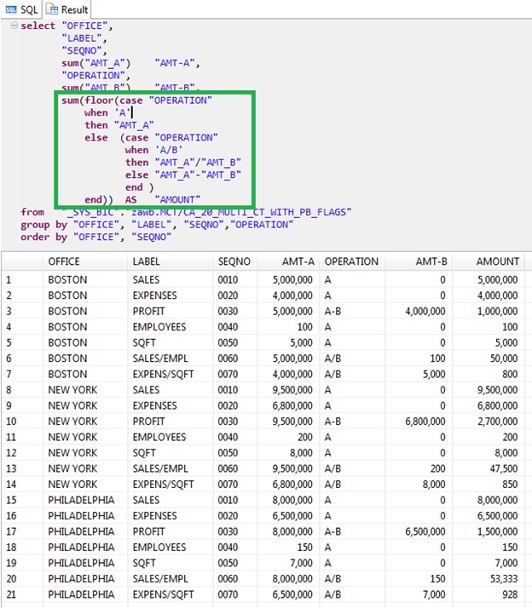Click the AMT-A column header
The width and height of the screenshot is (532, 608).
(298, 261)
